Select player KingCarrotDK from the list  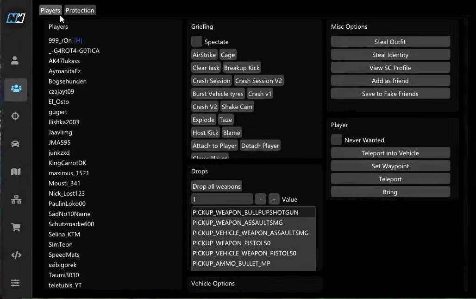pyautogui.click(x=68, y=163)
